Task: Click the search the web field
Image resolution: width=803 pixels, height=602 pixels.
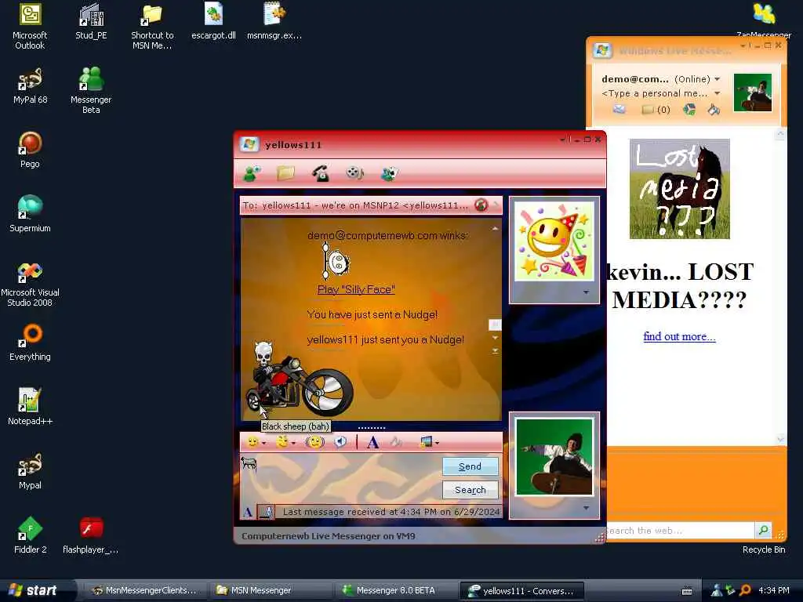Action: (680, 531)
